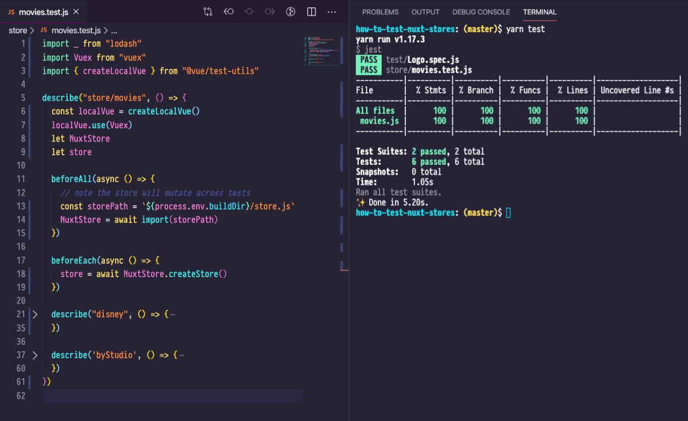Click '6 passed, 6 total' tests result
Image resolution: width=688 pixels, height=421 pixels.
(x=448, y=162)
